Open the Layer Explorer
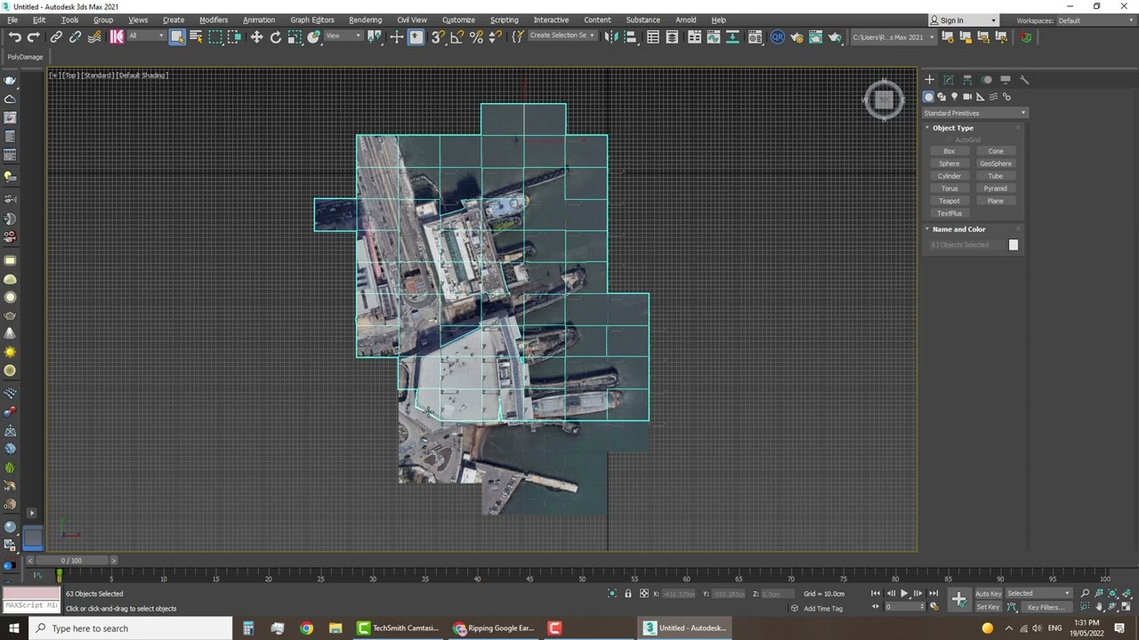Viewport: 1139px width, 640px height. click(x=672, y=36)
